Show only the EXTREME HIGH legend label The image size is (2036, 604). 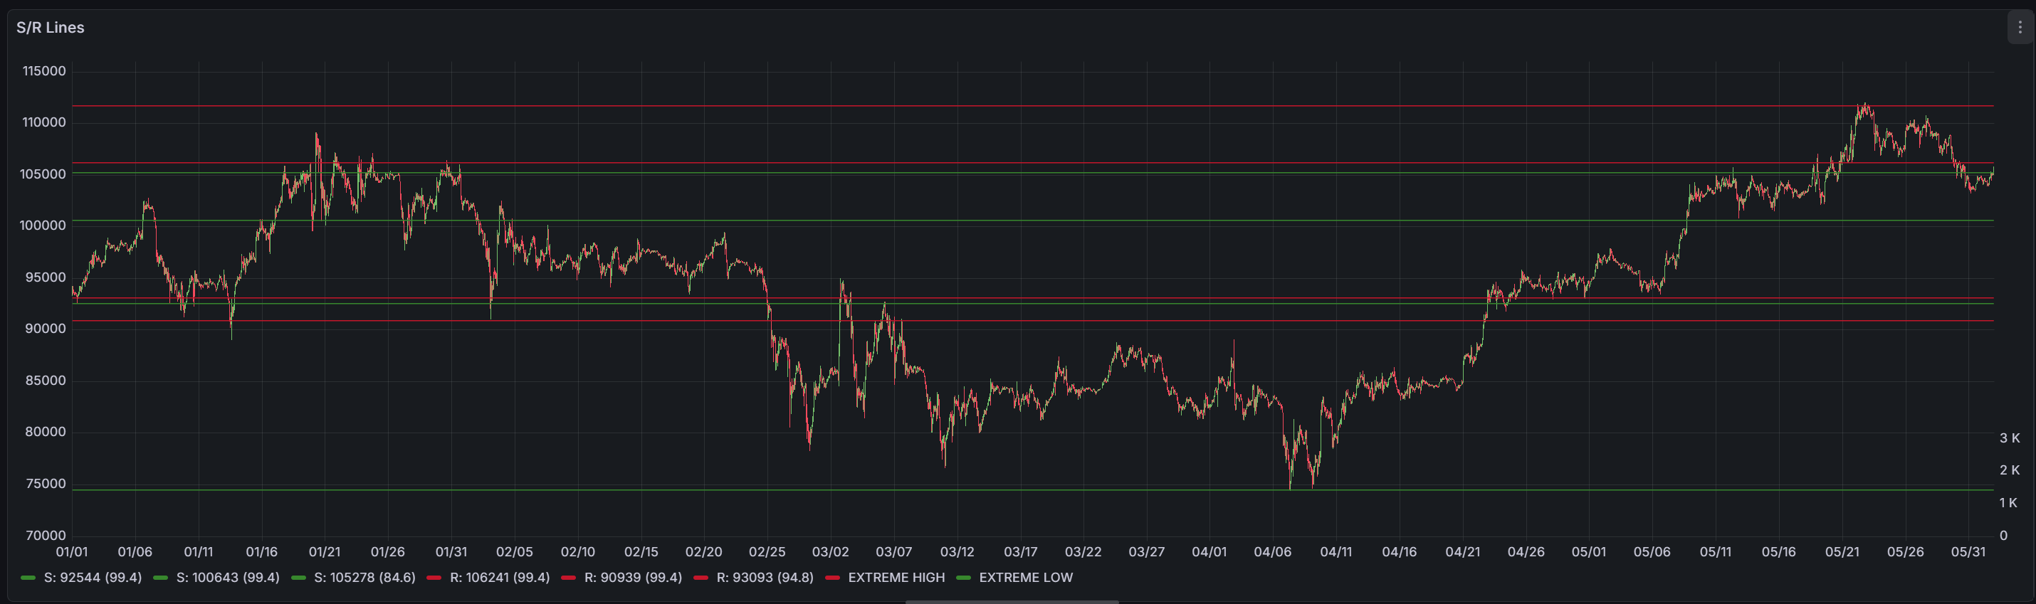[896, 577]
